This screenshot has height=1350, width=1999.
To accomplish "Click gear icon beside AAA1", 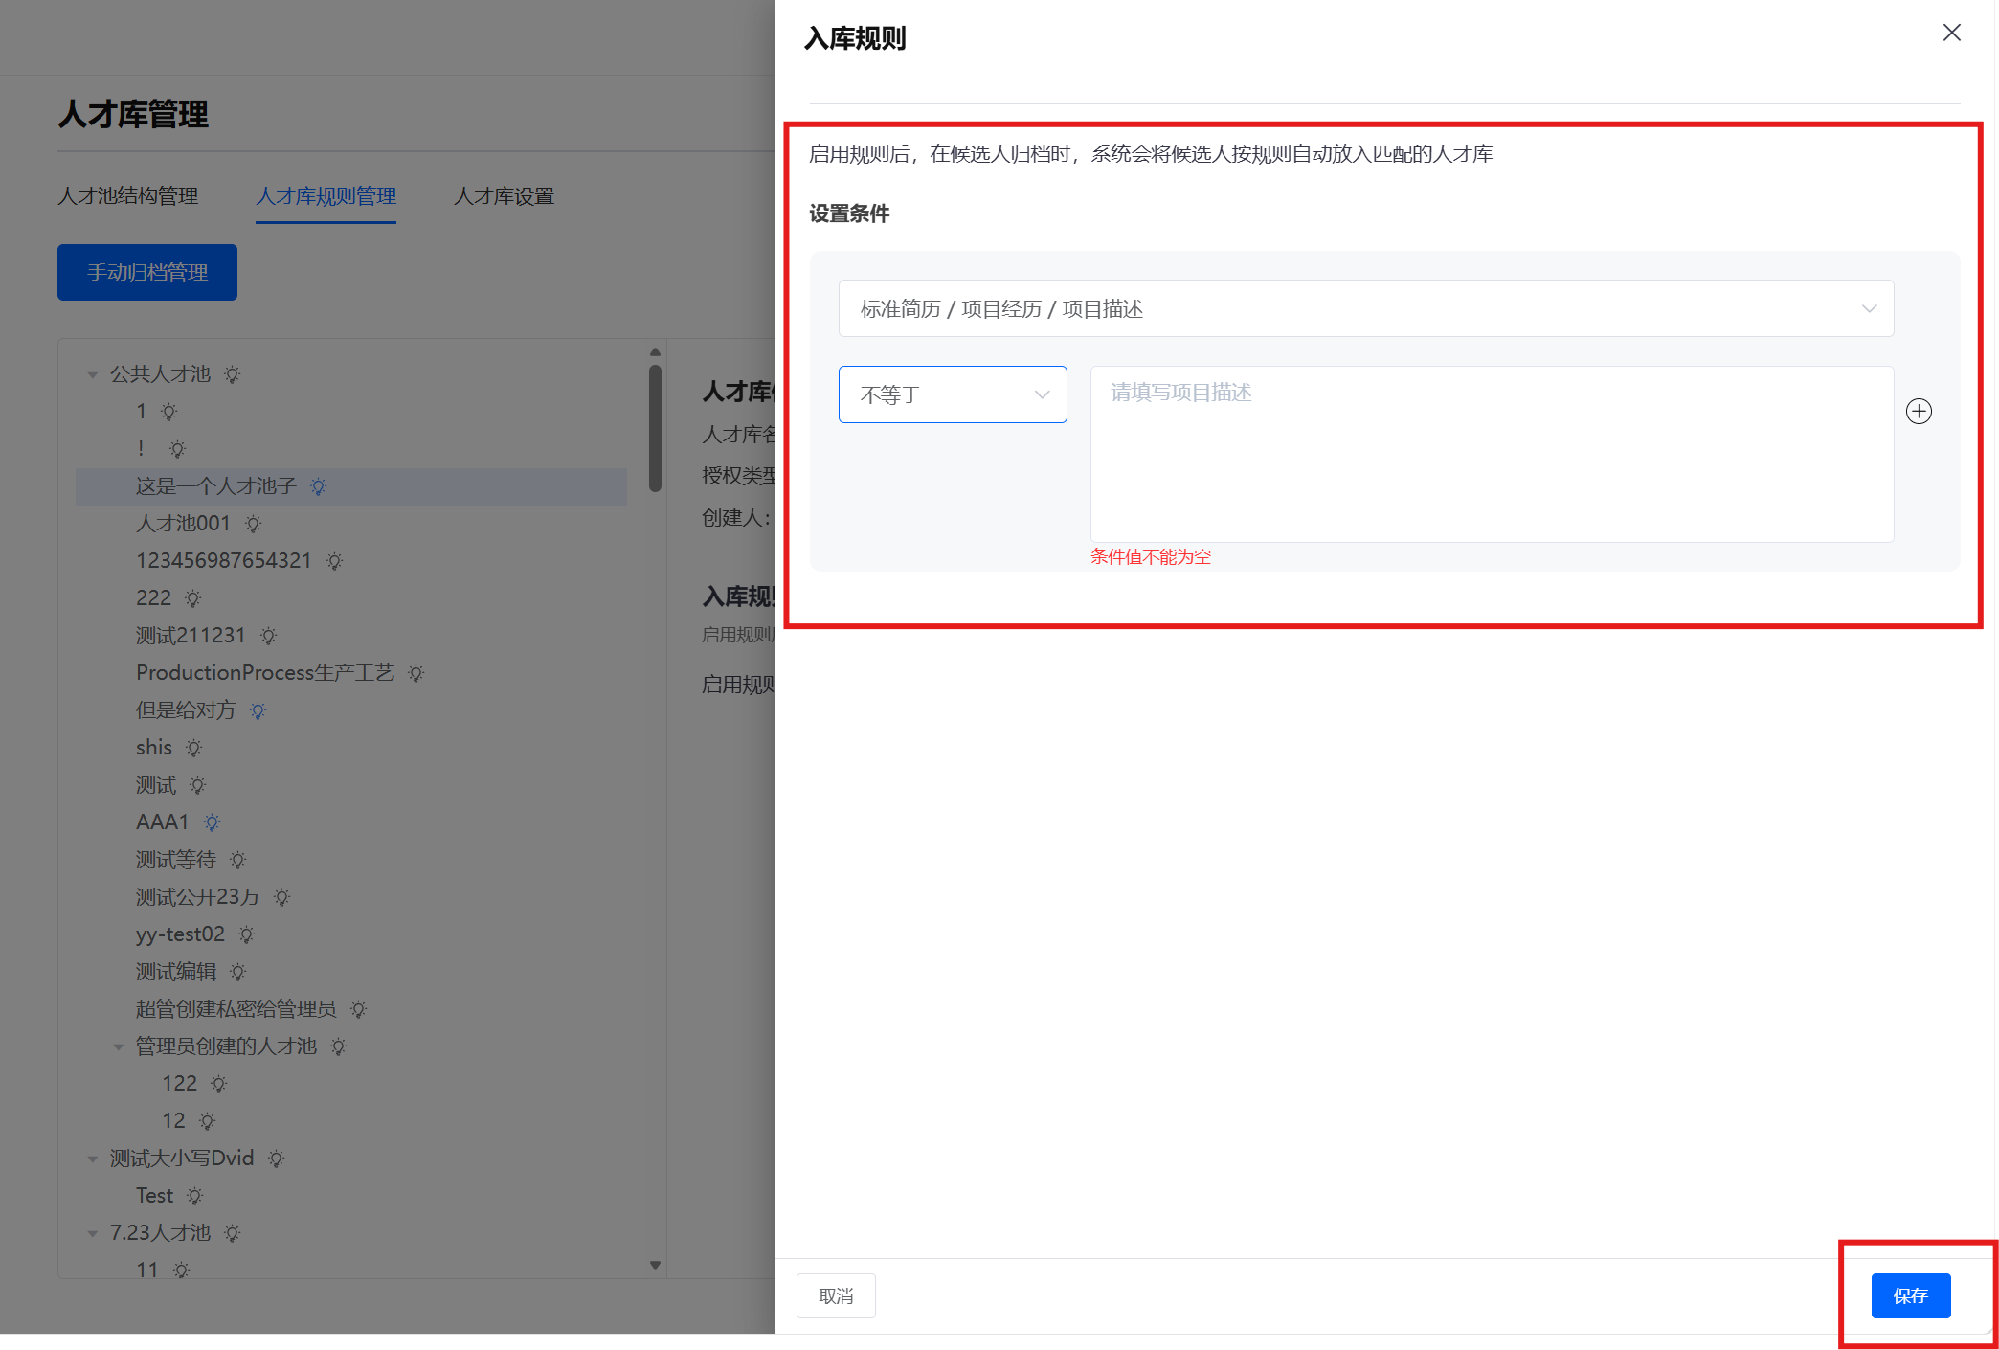I will click(212, 822).
